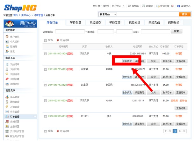The image size is (194, 141).
Task: Click the icon beside 团购管理
Action: pyautogui.click(x=7, y=102)
